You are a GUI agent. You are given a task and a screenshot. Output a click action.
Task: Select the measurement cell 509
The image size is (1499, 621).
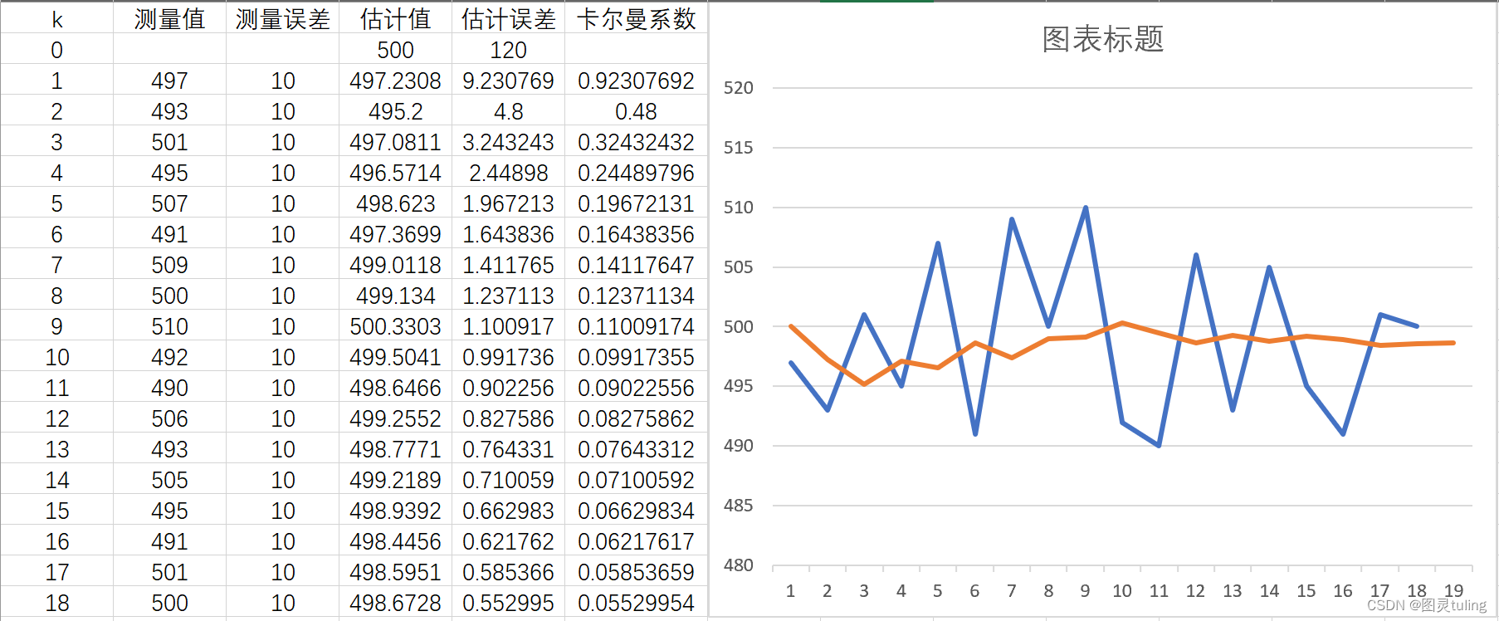[169, 265]
